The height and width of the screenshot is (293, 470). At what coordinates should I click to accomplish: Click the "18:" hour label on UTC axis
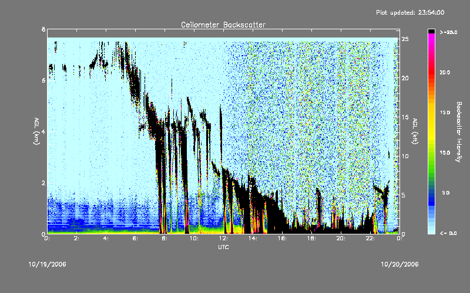point(311,239)
